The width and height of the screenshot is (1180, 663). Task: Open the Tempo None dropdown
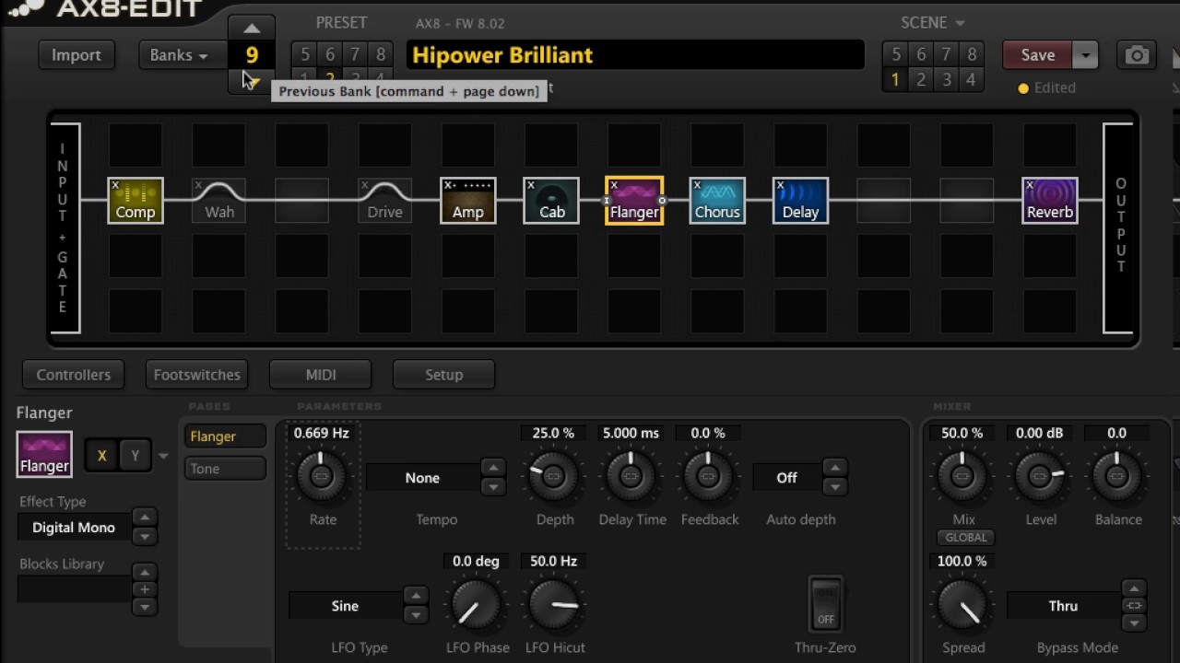(x=422, y=478)
